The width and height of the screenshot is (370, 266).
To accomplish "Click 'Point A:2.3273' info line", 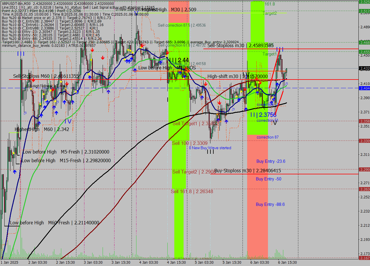I will tap(41, 11).
